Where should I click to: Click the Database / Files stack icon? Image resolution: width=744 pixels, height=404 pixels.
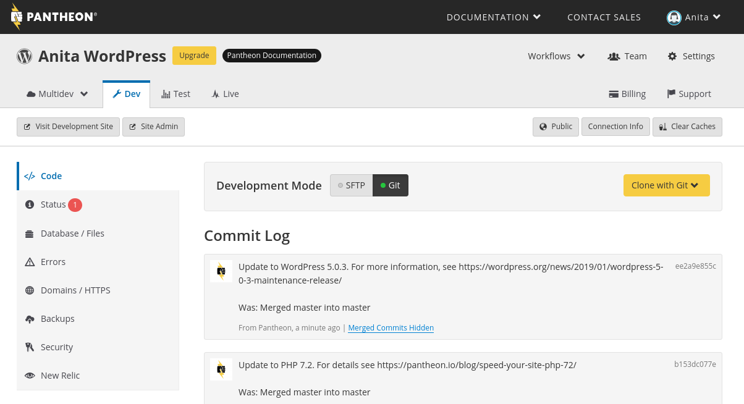coord(29,234)
